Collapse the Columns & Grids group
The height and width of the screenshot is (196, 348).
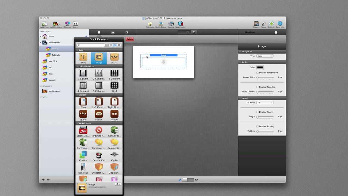(77, 66)
